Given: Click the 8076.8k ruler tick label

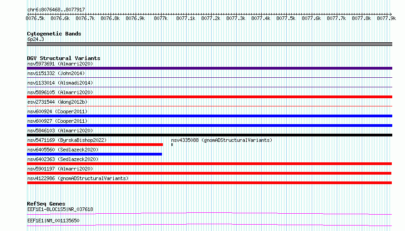Looking at the screenshot, I should [110, 18].
